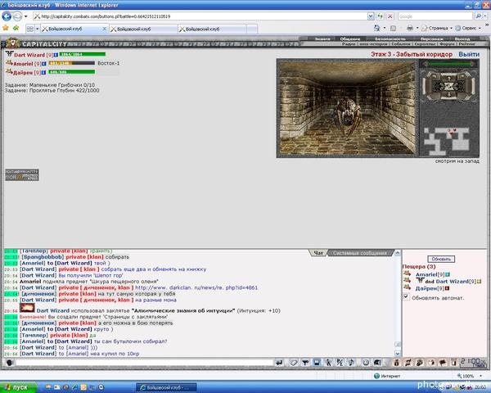491x393 pixels.
Task: Click the IE refresh button beside address bar
Action: 381,16
